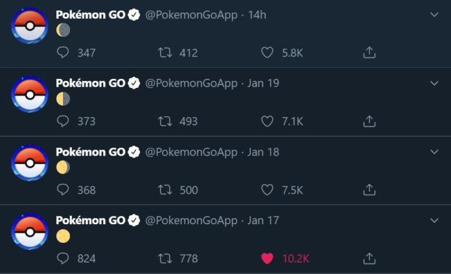The height and width of the screenshot is (274, 451).
Task: Like the Jan 18 tweet with 7.5K likes
Action: (x=267, y=190)
